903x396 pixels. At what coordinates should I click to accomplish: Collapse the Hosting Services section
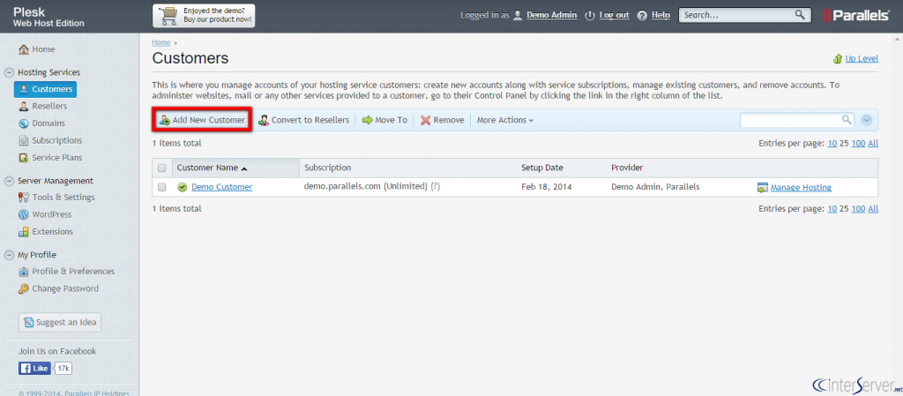click(9, 72)
